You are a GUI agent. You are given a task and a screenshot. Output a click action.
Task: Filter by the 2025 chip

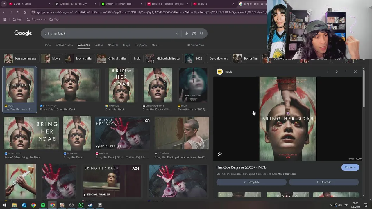click(x=194, y=59)
